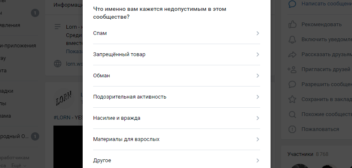Select Подозрительная активность complaint reason

(177, 97)
